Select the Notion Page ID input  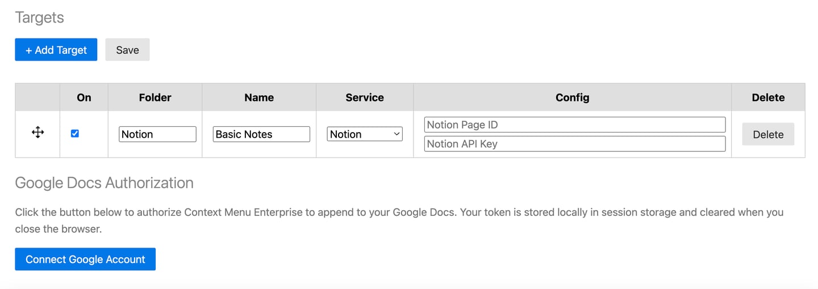(x=574, y=125)
